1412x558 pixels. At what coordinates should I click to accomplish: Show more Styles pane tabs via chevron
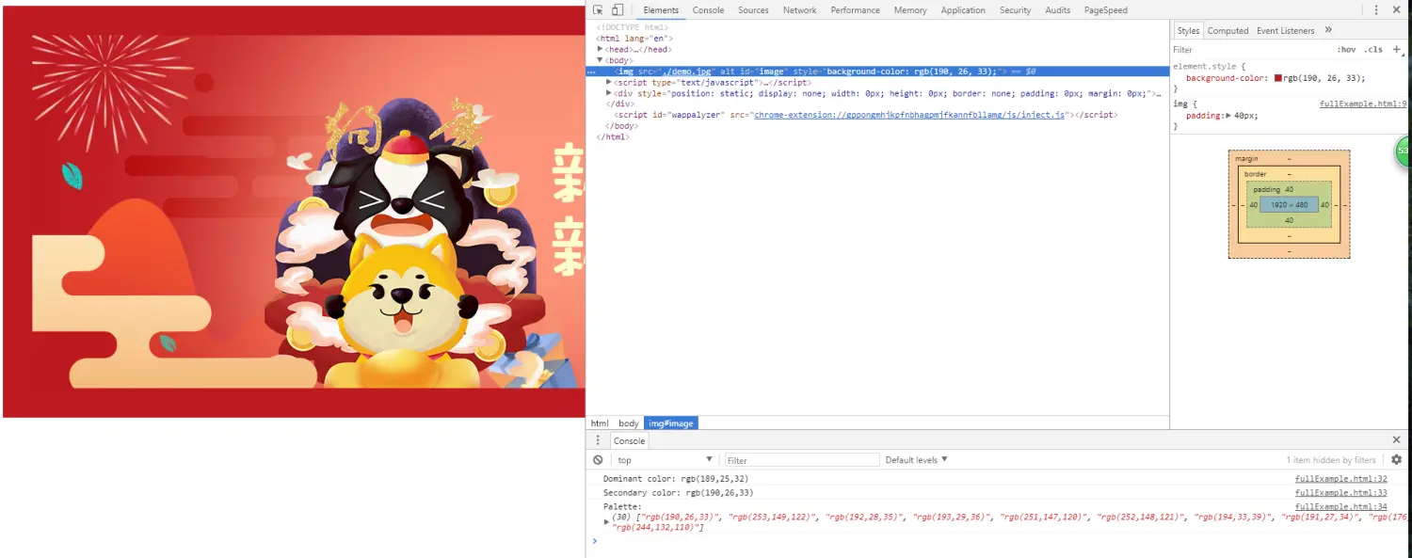pyautogui.click(x=1328, y=30)
